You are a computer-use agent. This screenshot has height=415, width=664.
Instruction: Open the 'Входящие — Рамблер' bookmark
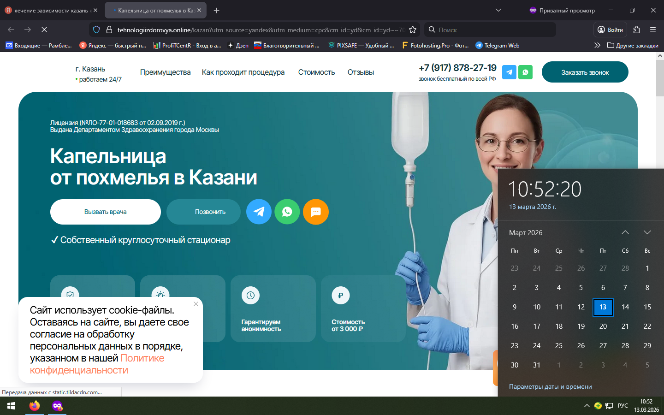click(39, 45)
